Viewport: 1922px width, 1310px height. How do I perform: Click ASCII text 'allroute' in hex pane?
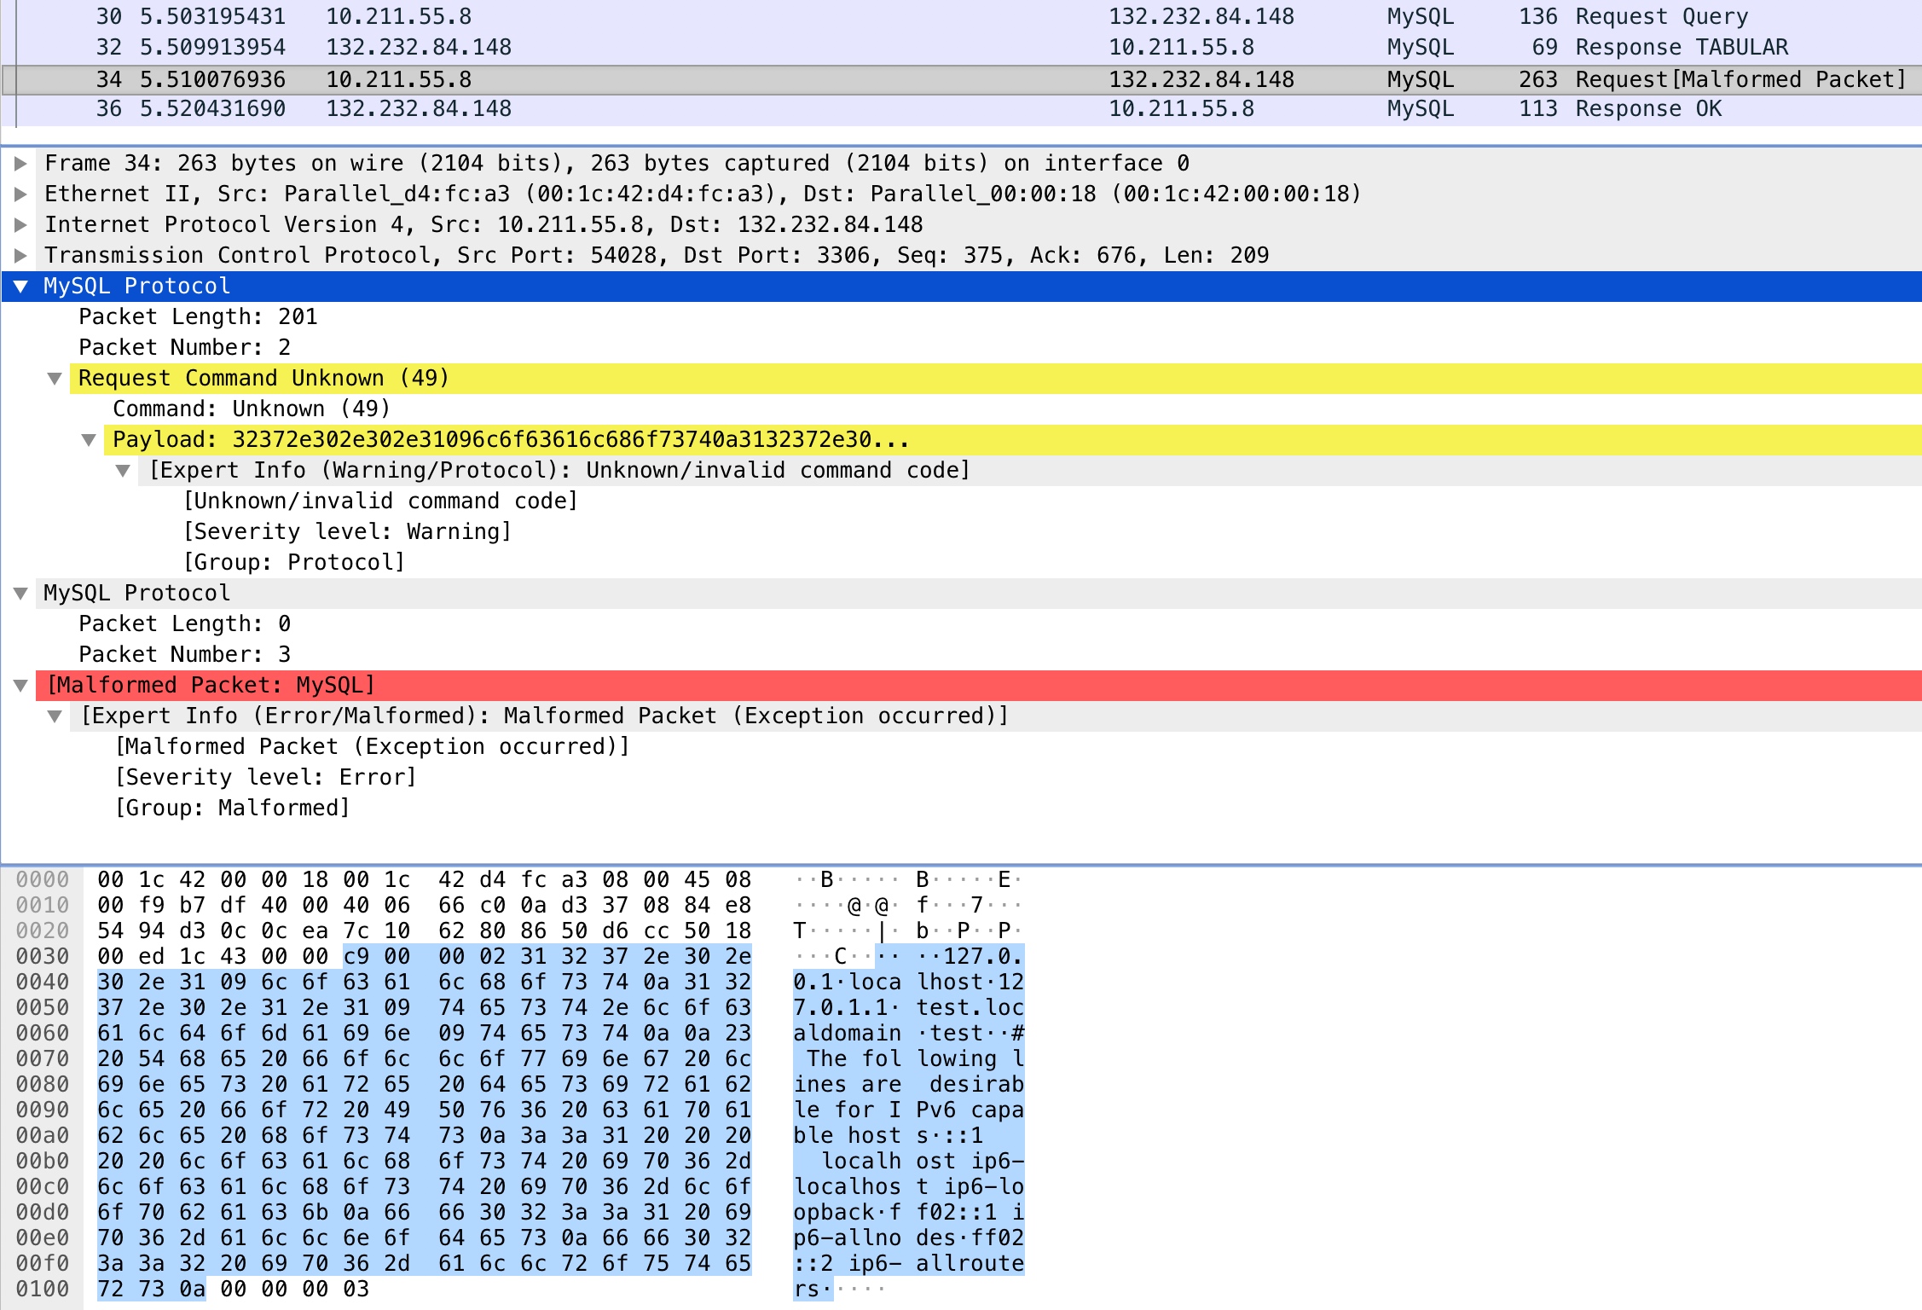point(970,1263)
